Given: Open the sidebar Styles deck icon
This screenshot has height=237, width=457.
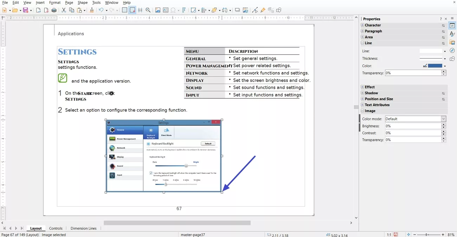Looking at the screenshot, I should 452,34.
